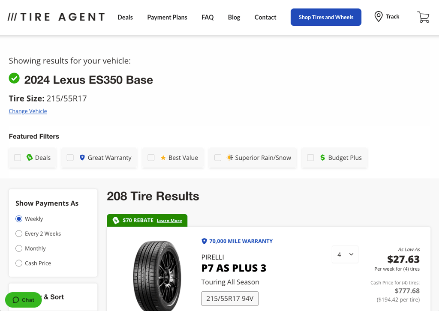Open the tire quantity dropdown showing 4

click(345, 254)
